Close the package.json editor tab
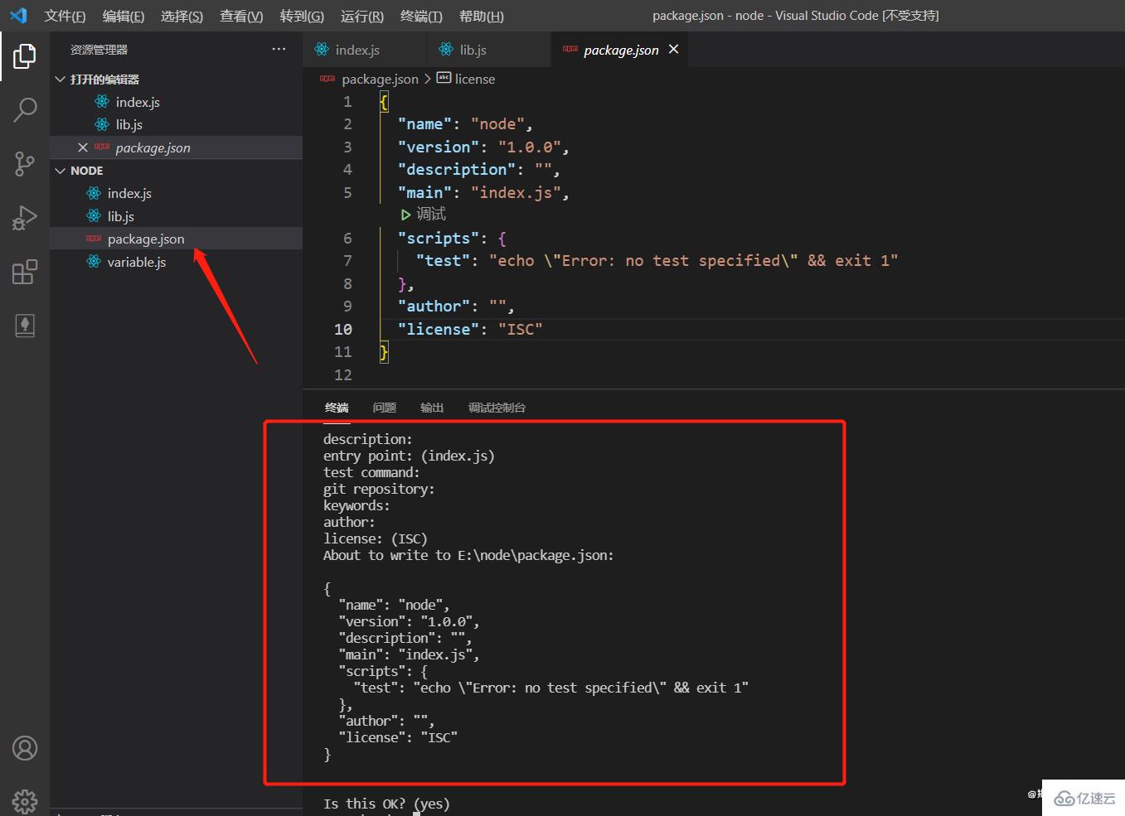This screenshot has height=816, width=1125. (x=674, y=50)
